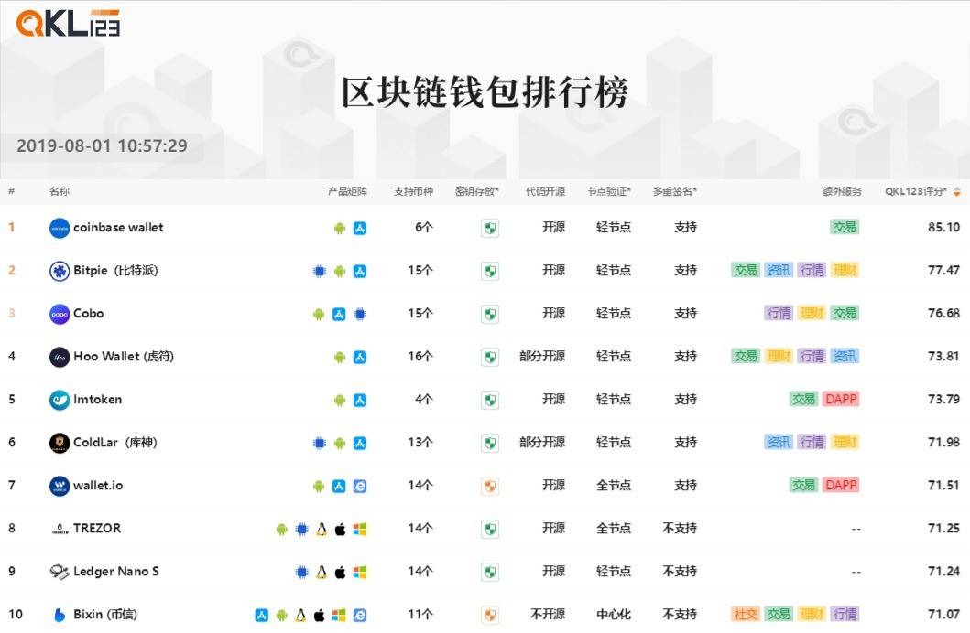Click Apple icon in TREZOR row
Image resolution: width=970 pixels, height=633 pixels.
340,529
